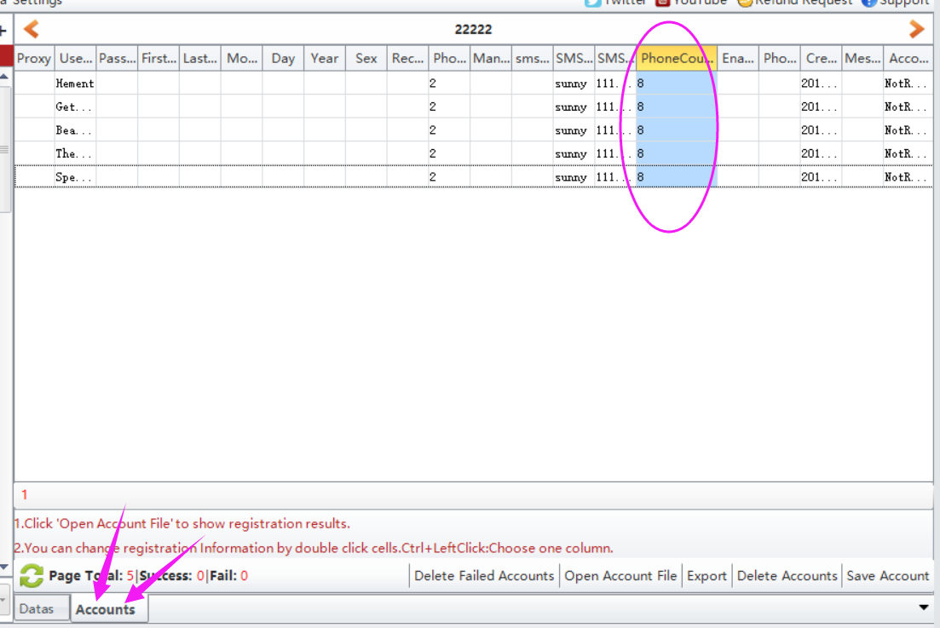
Task: Click the orange left arrow for previous page
Action: click(x=31, y=30)
